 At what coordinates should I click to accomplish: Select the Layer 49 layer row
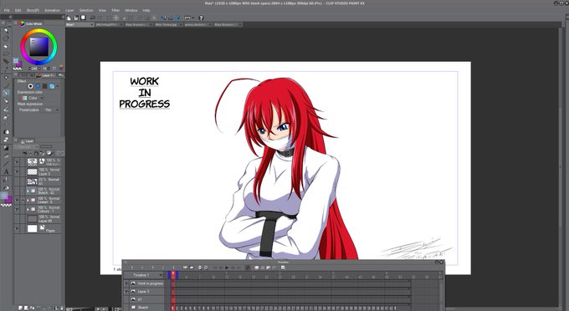[x=38, y=218]
